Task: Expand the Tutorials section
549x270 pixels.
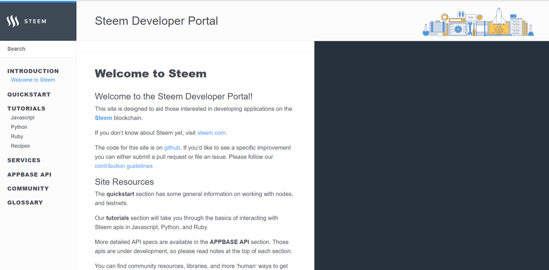Action: (26, 108)
